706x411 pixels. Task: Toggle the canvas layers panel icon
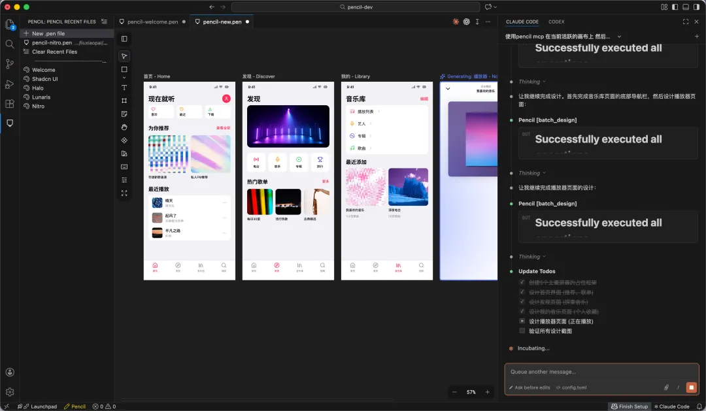pyautogui.click(x=124, y=39)
